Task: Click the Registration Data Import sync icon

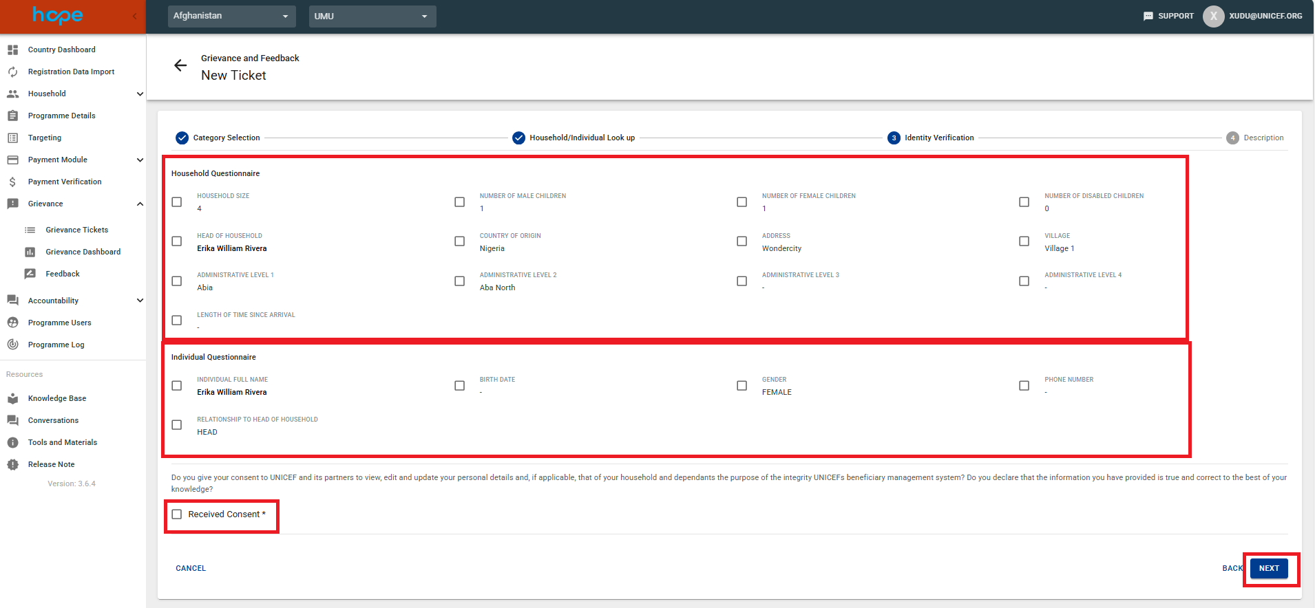Action: click(x=12, y=72)
